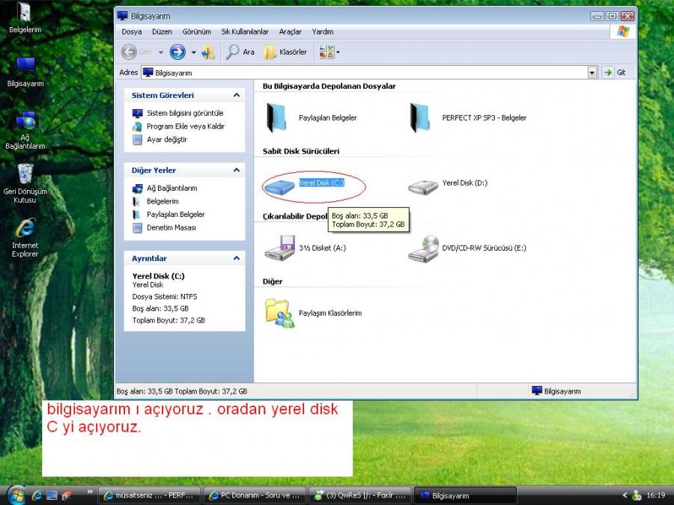
Task: Click the Yerel Disk (D:) label text
Action: 464,183
